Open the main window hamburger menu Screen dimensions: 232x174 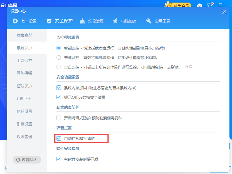pyautogui.click(x=220, y=5)
